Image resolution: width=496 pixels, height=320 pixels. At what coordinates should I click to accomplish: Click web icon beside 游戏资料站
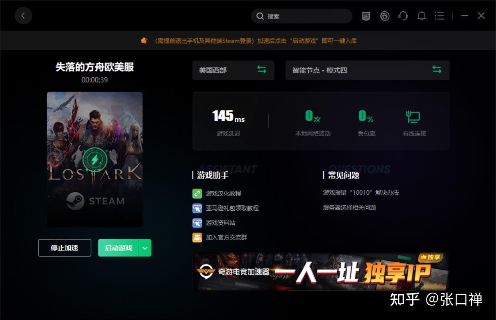[197, 223]
